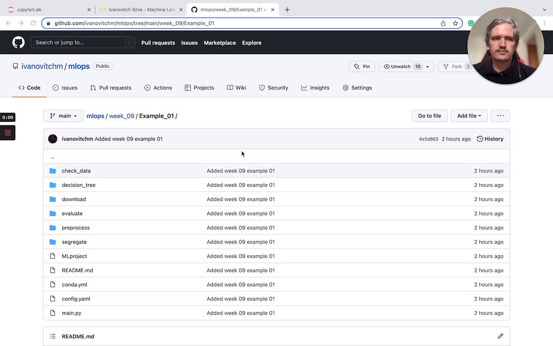Open the Add file dropdown
Image resolution: width=553 pixels, height=346 pixels.
point(469,116)
